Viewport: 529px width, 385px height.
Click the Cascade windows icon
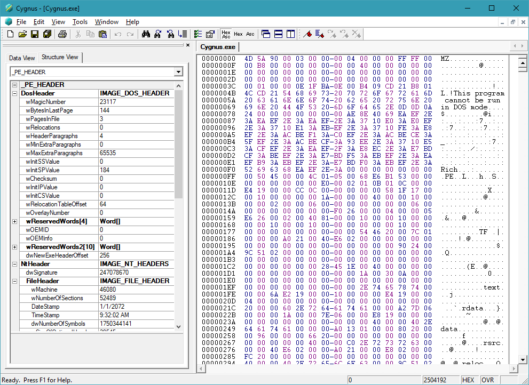[266, 34]
